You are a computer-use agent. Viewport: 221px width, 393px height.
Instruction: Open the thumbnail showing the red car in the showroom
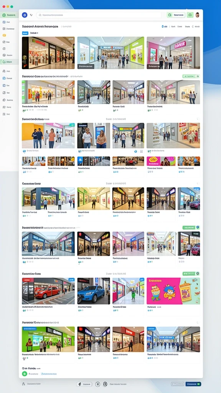click(48, 291)
